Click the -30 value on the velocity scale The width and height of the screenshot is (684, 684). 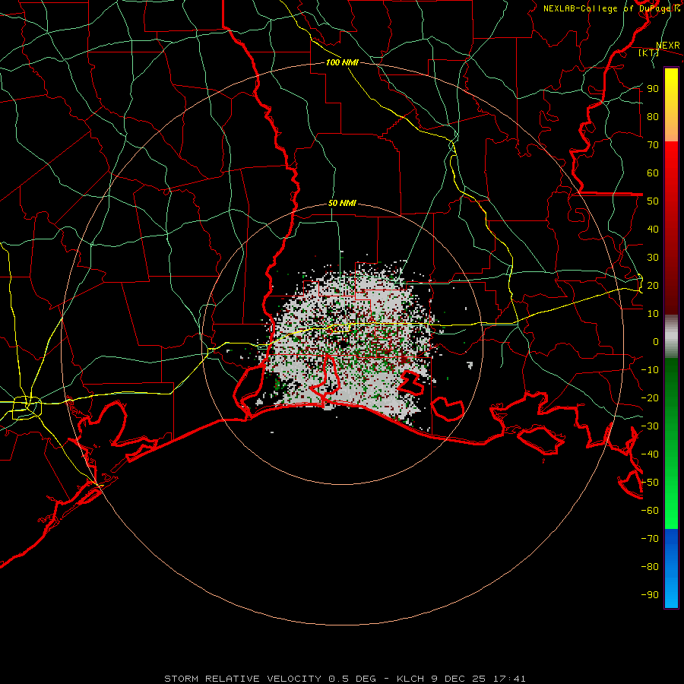coord(650,426)
